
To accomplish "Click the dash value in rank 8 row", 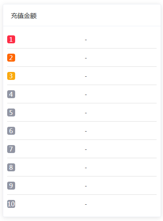I will pyautogui.click(x=86, y=168).
